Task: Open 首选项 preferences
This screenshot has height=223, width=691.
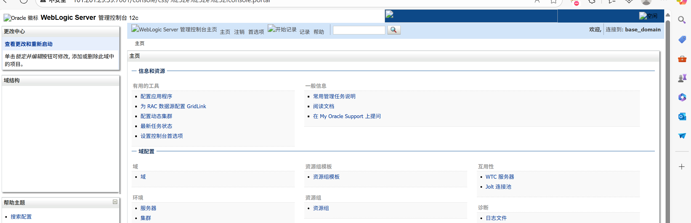Action: 256,32
